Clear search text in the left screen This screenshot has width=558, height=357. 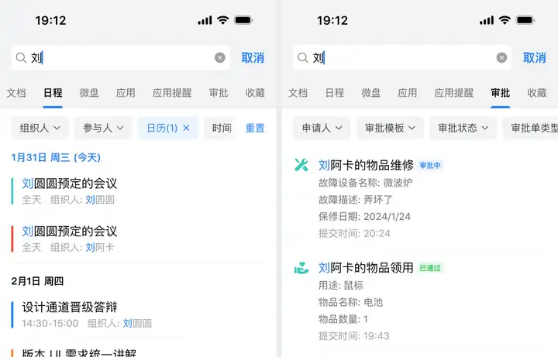point(220,57)
